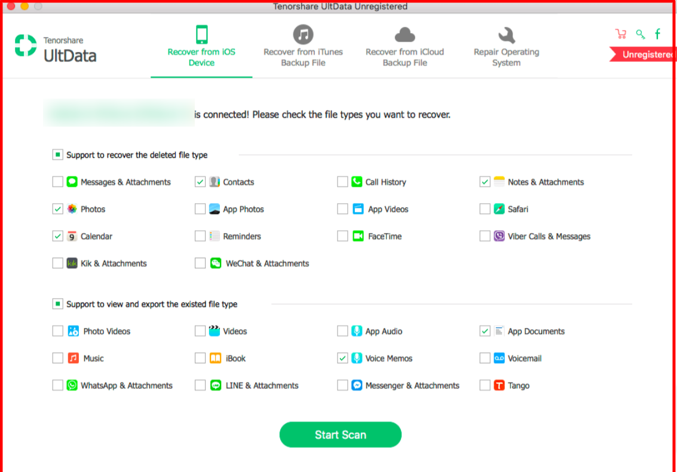Click the 'App Videos' label

pyautogui.click(x=388, y=210)
